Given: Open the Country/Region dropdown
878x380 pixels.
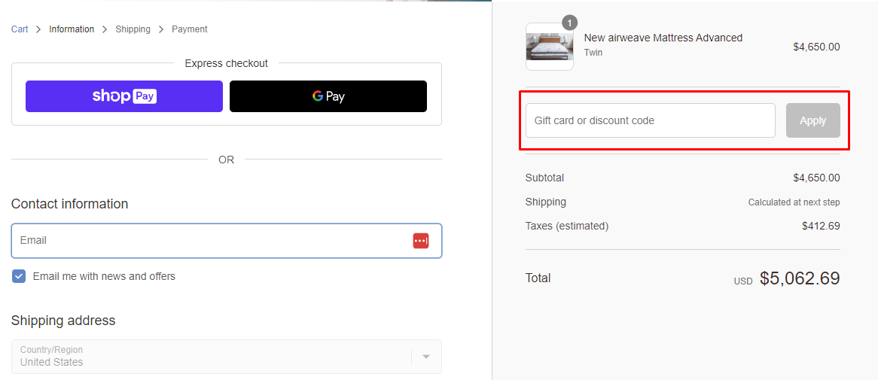Looking at the screenshot, I should (x=227, y=357).
